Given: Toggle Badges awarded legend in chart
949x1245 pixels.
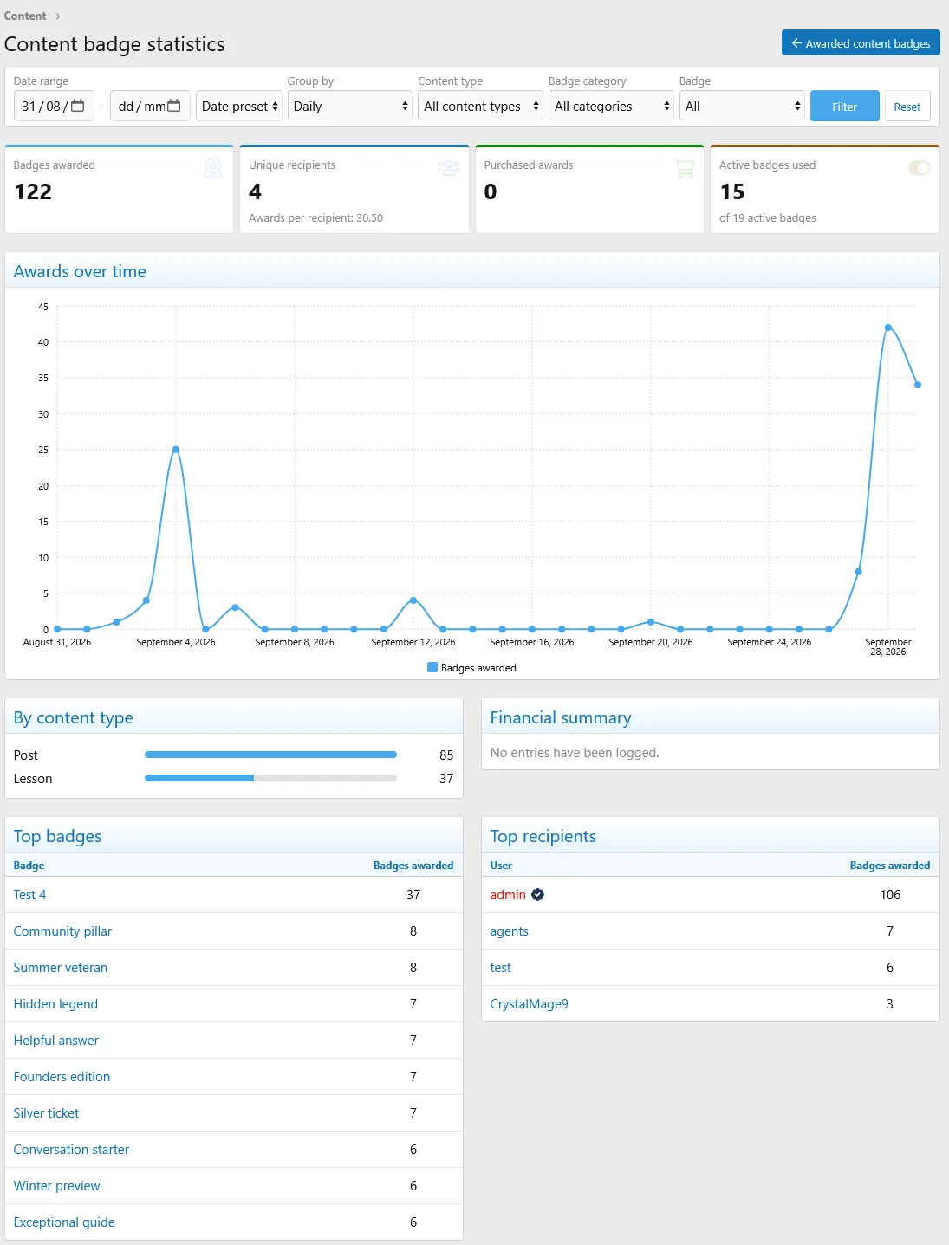Looking at the screenshot, I should [471, 668].
